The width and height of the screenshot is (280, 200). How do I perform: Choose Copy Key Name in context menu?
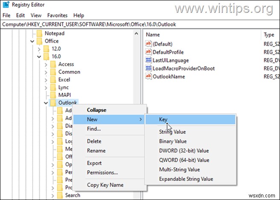[x=110, y=185]
